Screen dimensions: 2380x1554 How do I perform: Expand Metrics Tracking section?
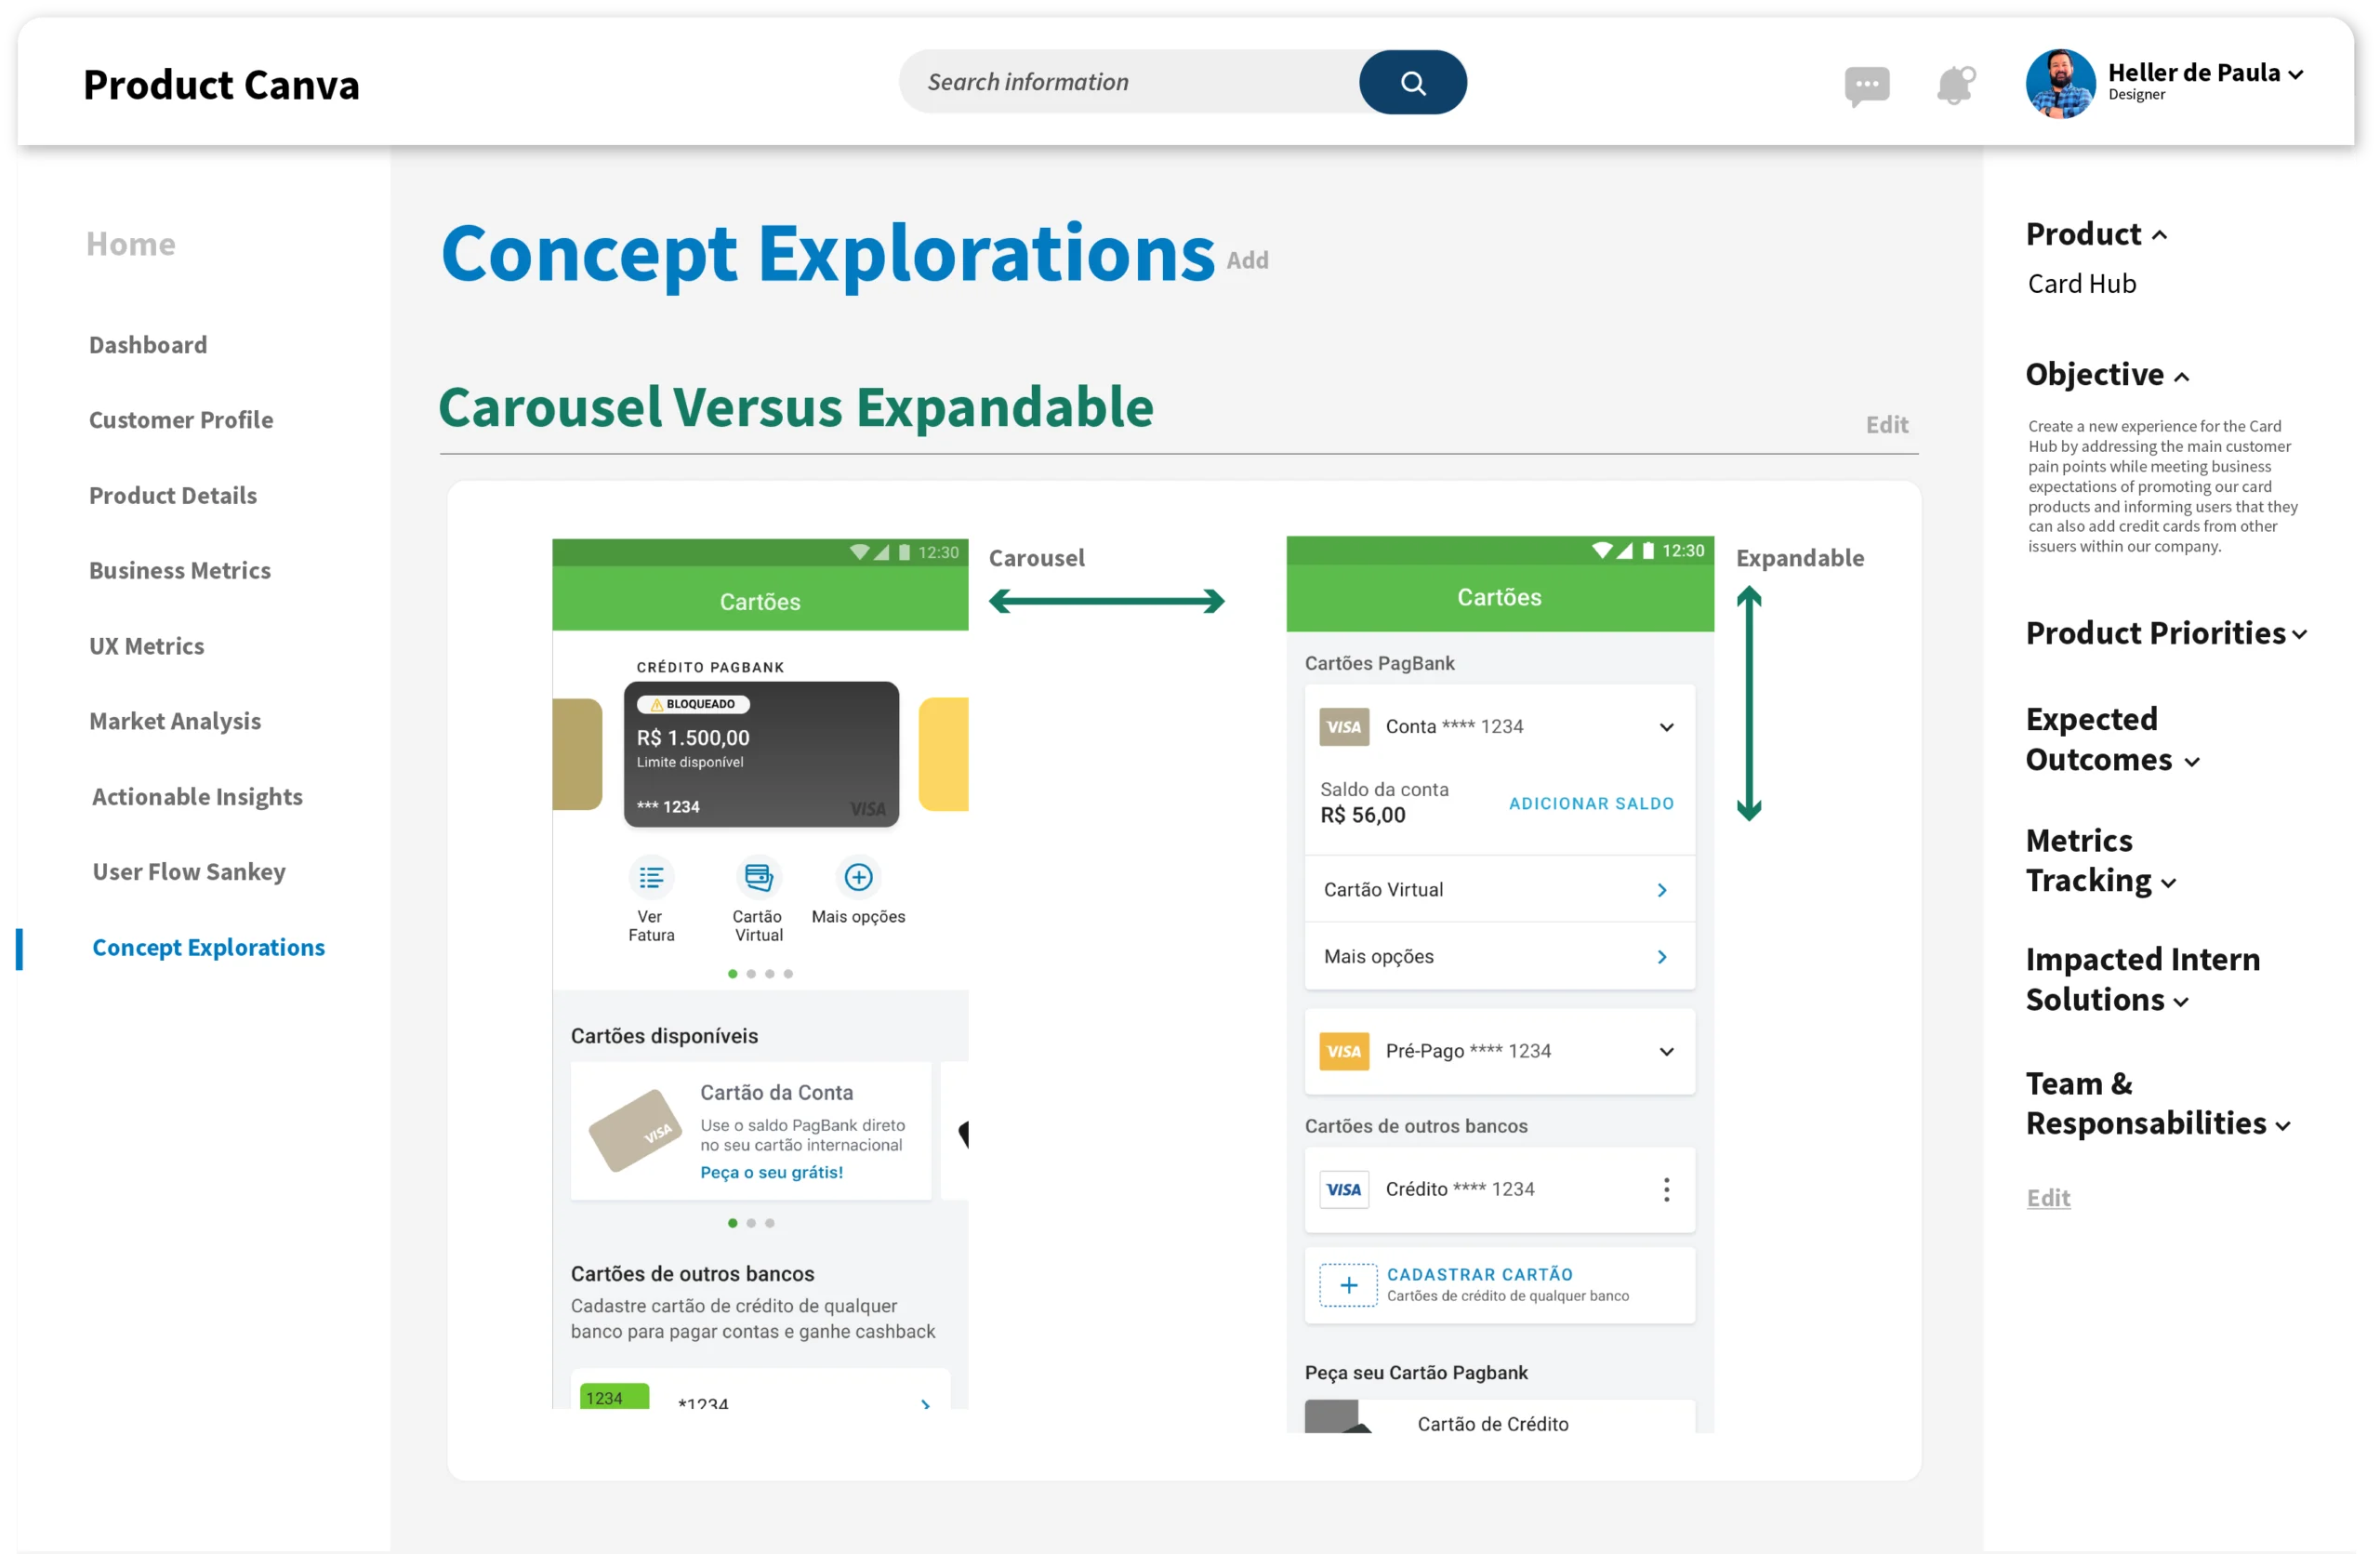(2168, 883)
